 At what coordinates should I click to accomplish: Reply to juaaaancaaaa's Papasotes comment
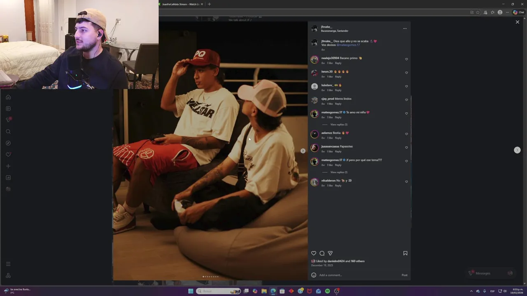[338, 152]
